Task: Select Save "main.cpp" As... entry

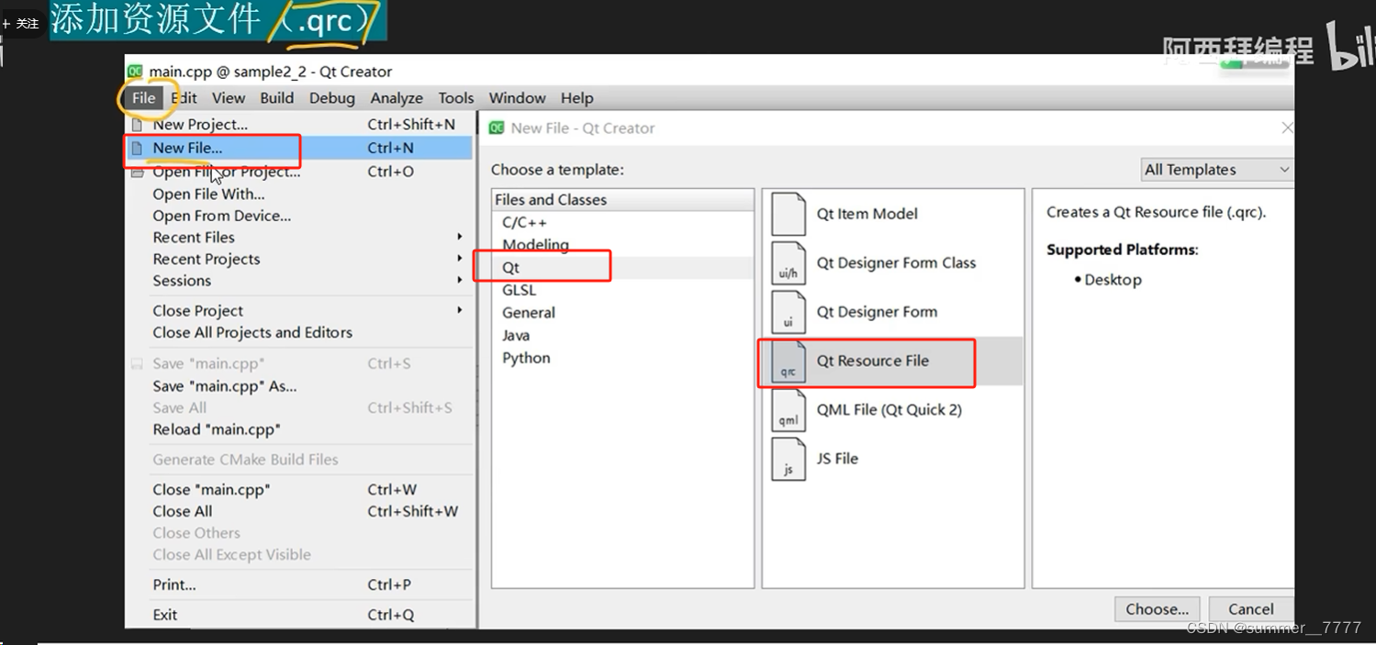Action: [x=299, y=386]
